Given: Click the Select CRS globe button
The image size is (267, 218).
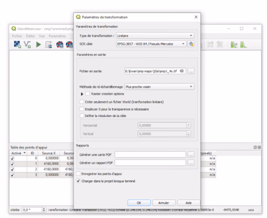Looking at the screenshot, I should point(191,44).
